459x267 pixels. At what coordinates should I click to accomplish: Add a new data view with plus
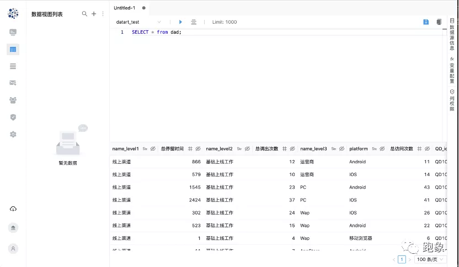click(x=94, y=14)
